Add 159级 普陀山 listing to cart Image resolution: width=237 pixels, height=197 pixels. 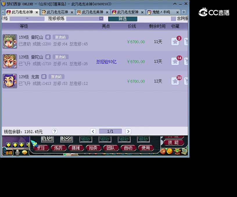coord(186,42)
